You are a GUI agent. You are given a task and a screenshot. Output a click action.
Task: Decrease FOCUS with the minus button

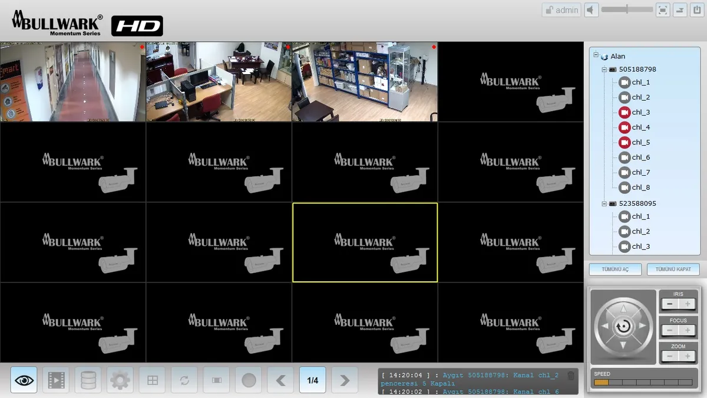tap(670, 331)
